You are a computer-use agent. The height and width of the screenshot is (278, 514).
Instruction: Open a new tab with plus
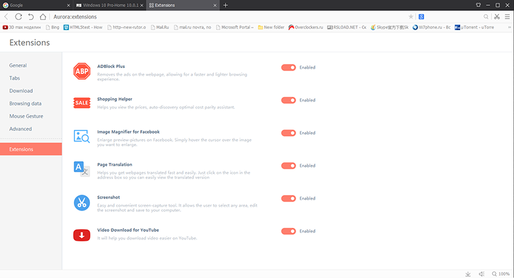tap(226, 5)
